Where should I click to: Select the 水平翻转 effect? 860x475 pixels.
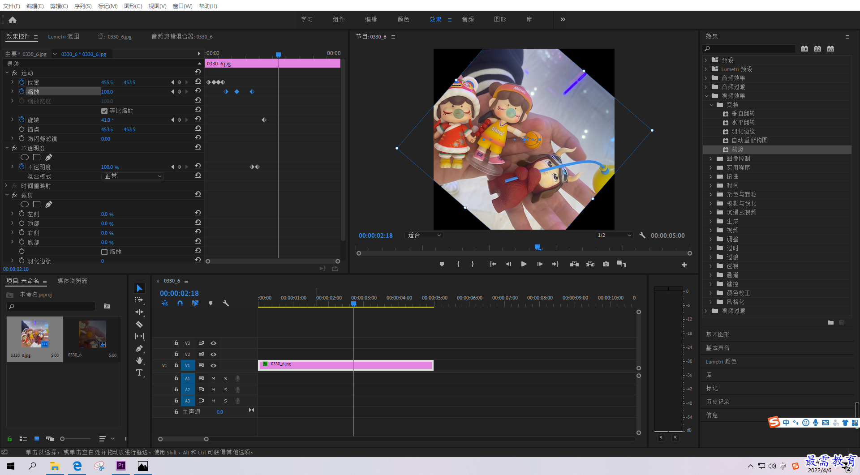click(743, 123)
